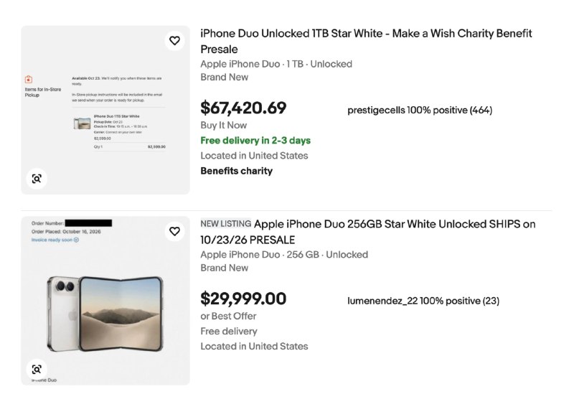Open image search on the first listing

tap(37, 179)
